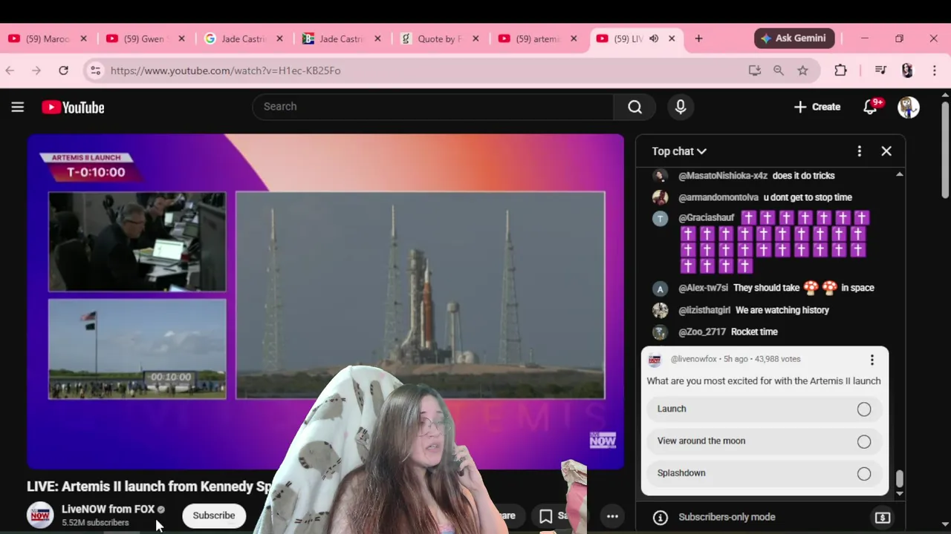Open the Chrome extensions puzzle icon
This screenshot has height=534, width=951.
tap(840, 70)
